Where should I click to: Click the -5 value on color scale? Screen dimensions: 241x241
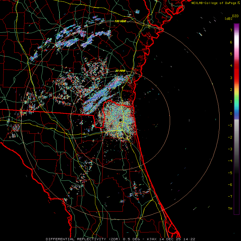tap(230, 173)
